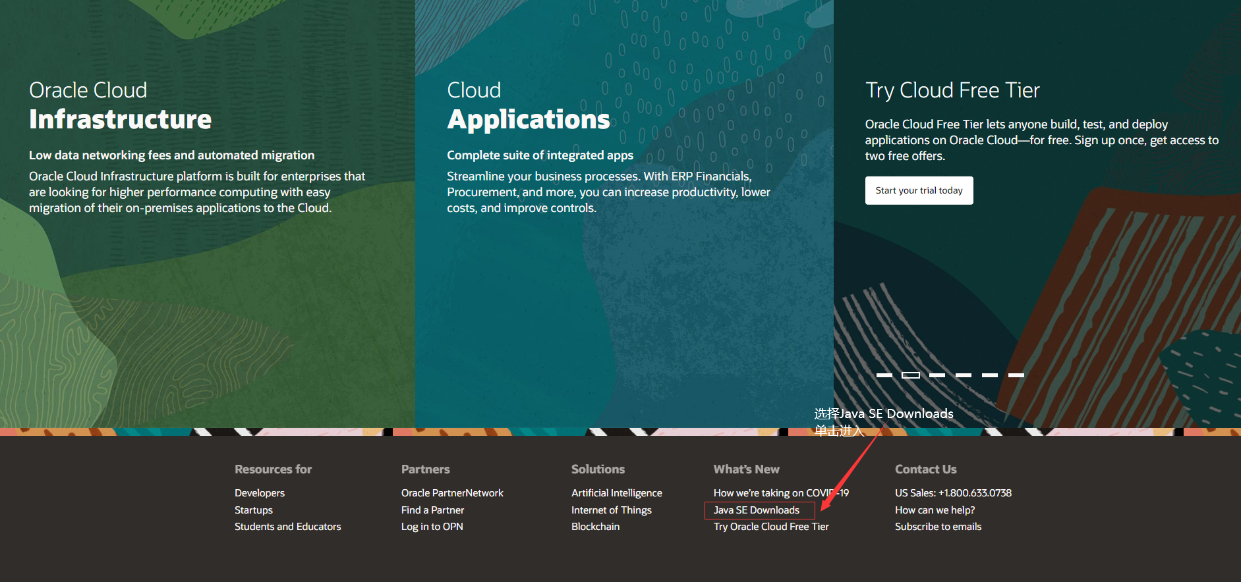The image size is (1241, 582).
Task: Open How we're taking on COVID-19 link
Action: [x=781, y=493]
